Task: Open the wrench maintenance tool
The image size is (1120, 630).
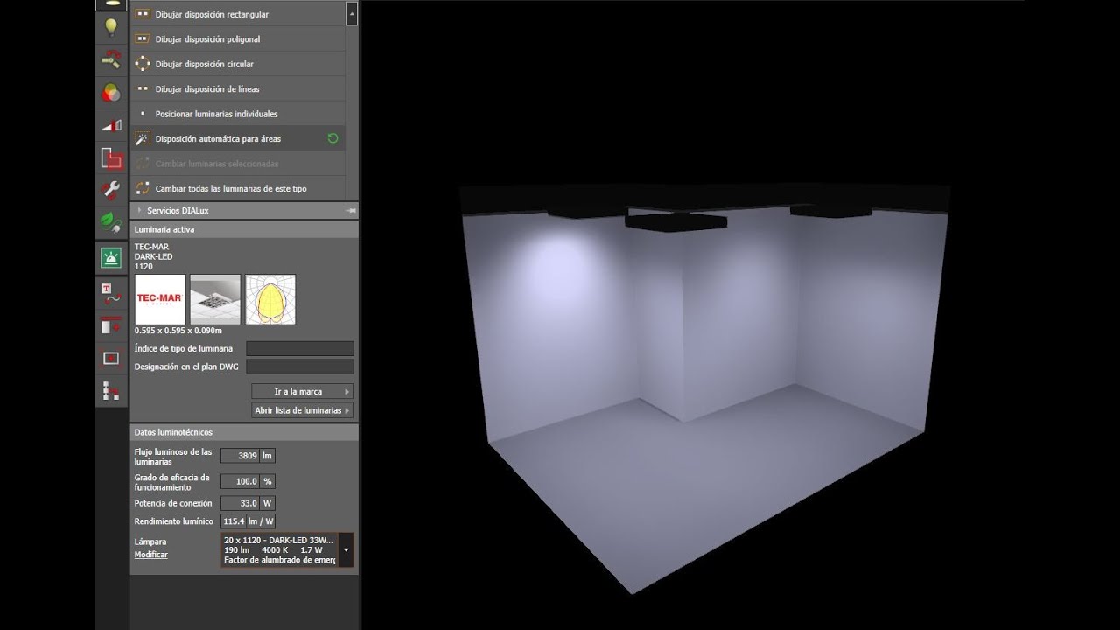Action: point(111,191)
